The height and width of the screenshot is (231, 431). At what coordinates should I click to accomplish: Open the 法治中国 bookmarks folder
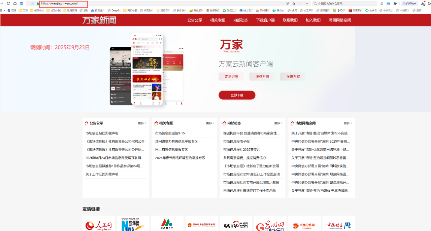click(x=53, y=10)
